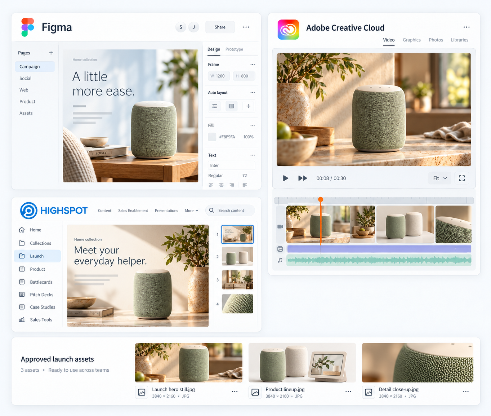491x416 pixels.
Task: Open the Fit zoom dropdown
Action: point(440,178)
